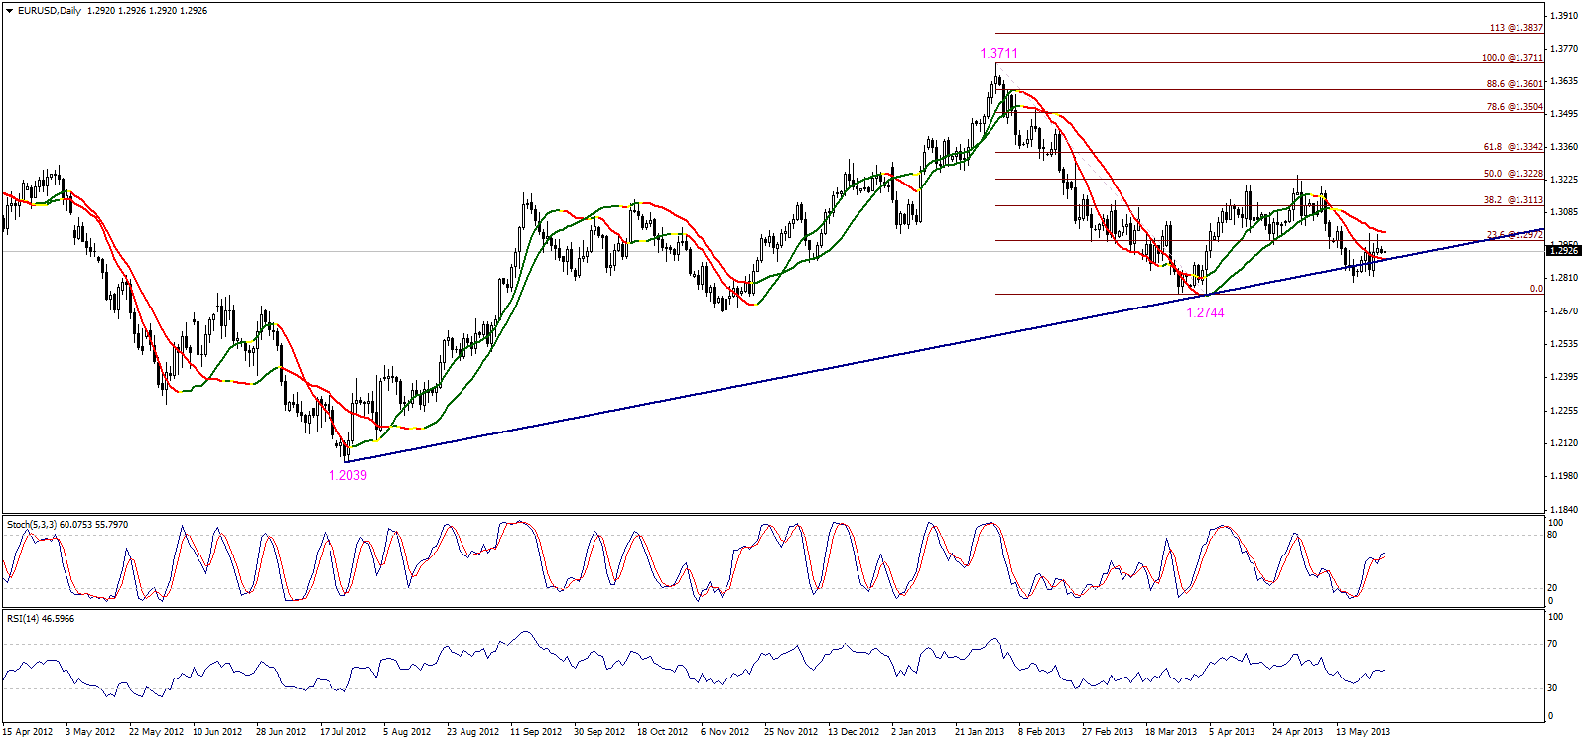This screenshot has width=1584, height=740.
Task: Click the 28 Jun 2012 date label
Action: click(281, 732)
